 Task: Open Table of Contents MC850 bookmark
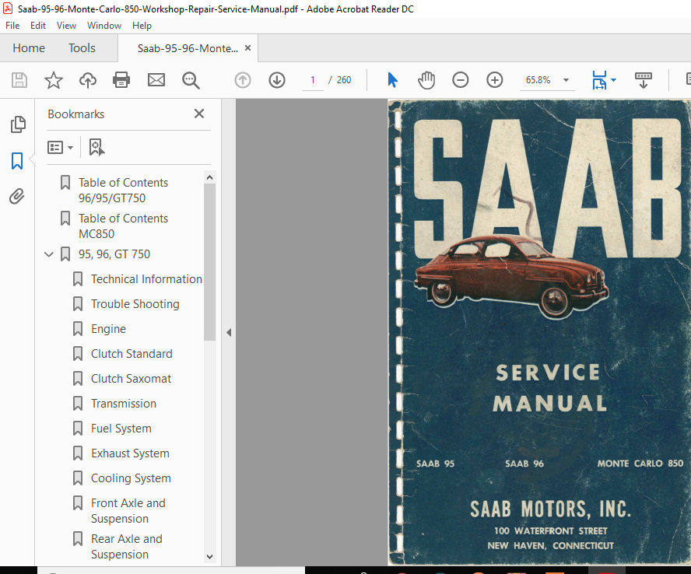(123, 226)
